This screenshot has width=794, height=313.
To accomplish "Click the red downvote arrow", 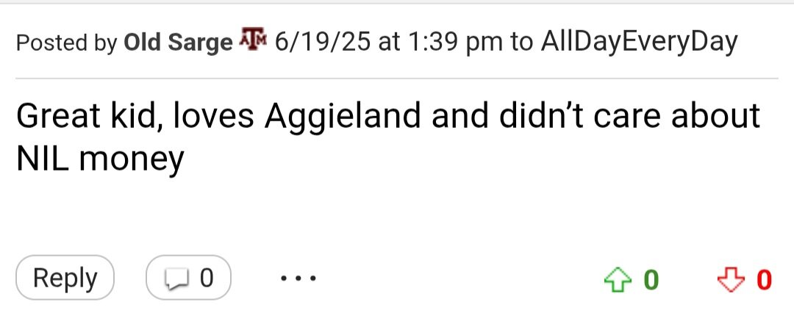I will pos(732,279).
